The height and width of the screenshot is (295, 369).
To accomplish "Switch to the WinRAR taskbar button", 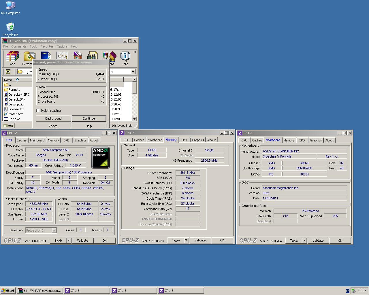I will click(x=40, y=291).
